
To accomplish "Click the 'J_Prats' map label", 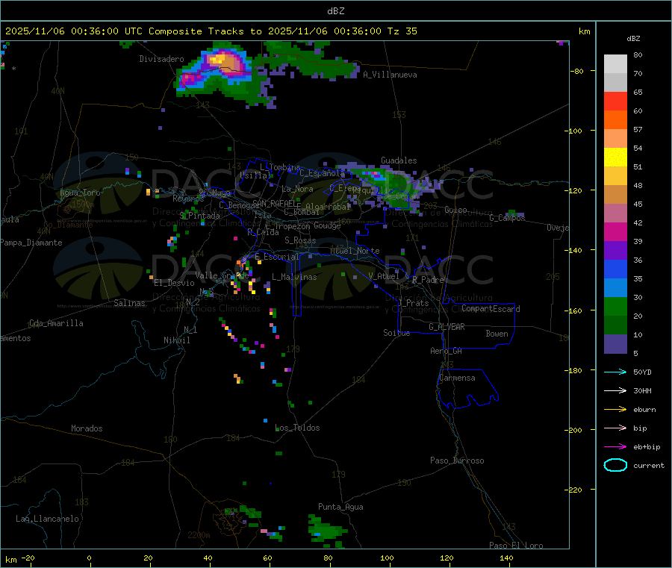I will pyautogui.click(x=413, y=303).
